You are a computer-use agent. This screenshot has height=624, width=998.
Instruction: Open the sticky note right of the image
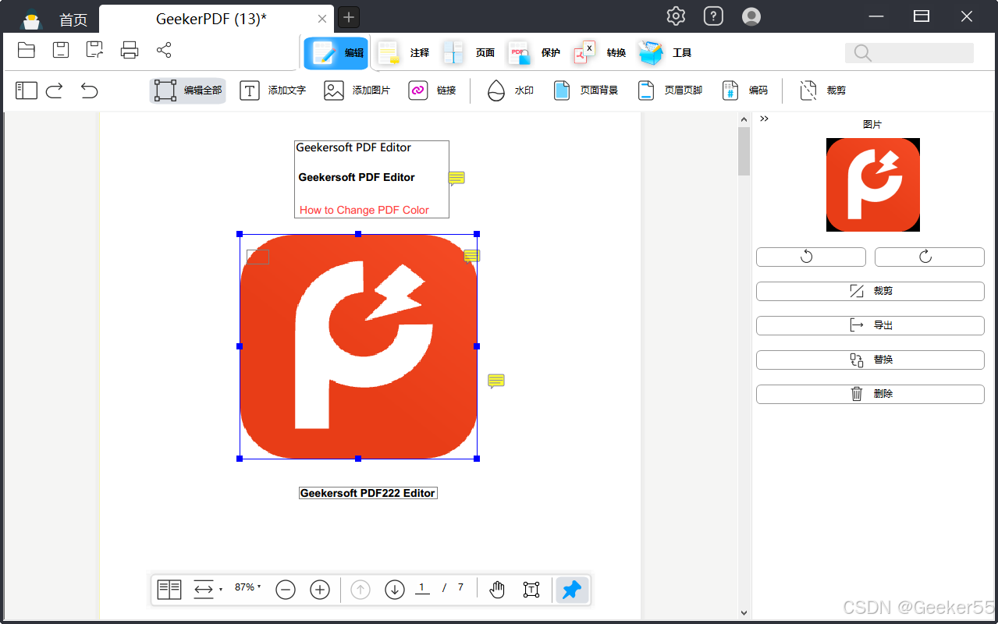496,381
